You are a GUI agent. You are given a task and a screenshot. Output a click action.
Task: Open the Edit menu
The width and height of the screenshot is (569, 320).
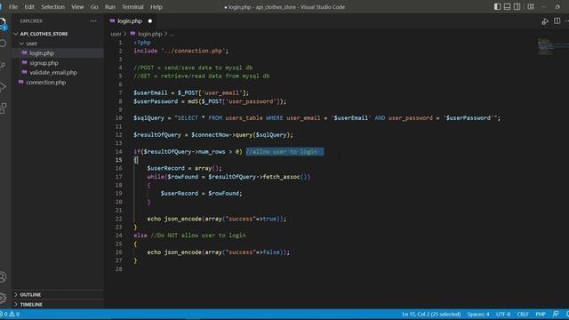(29, 7)
